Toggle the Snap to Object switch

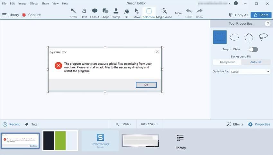point(253,49)
